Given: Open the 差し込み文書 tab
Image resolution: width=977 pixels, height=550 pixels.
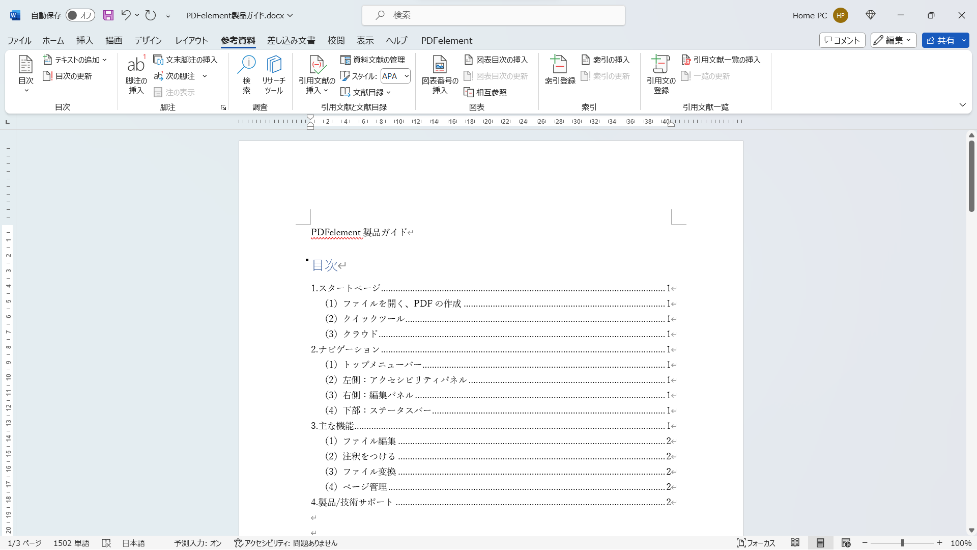Looking at the screenshot, I should tap(291, 41).
